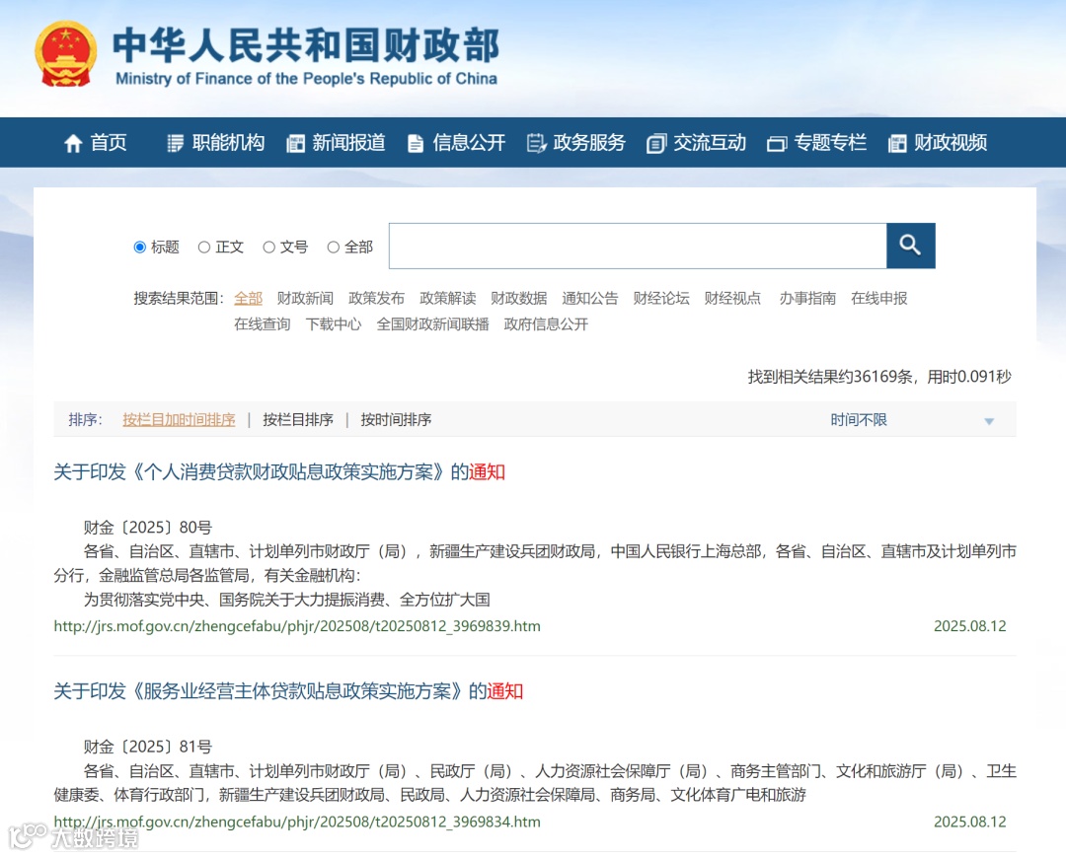Open 个人消费贷款财政贴息政策 notice title
Viewport: 1066px width, 857px height.
click(x=279, y=472)
